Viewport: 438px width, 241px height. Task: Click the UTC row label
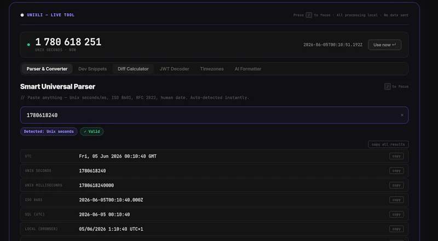(28, 156)
